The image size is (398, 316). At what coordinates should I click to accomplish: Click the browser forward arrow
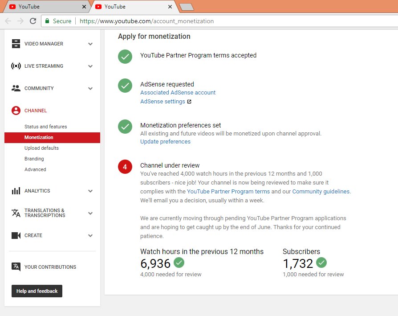[20, 21]
